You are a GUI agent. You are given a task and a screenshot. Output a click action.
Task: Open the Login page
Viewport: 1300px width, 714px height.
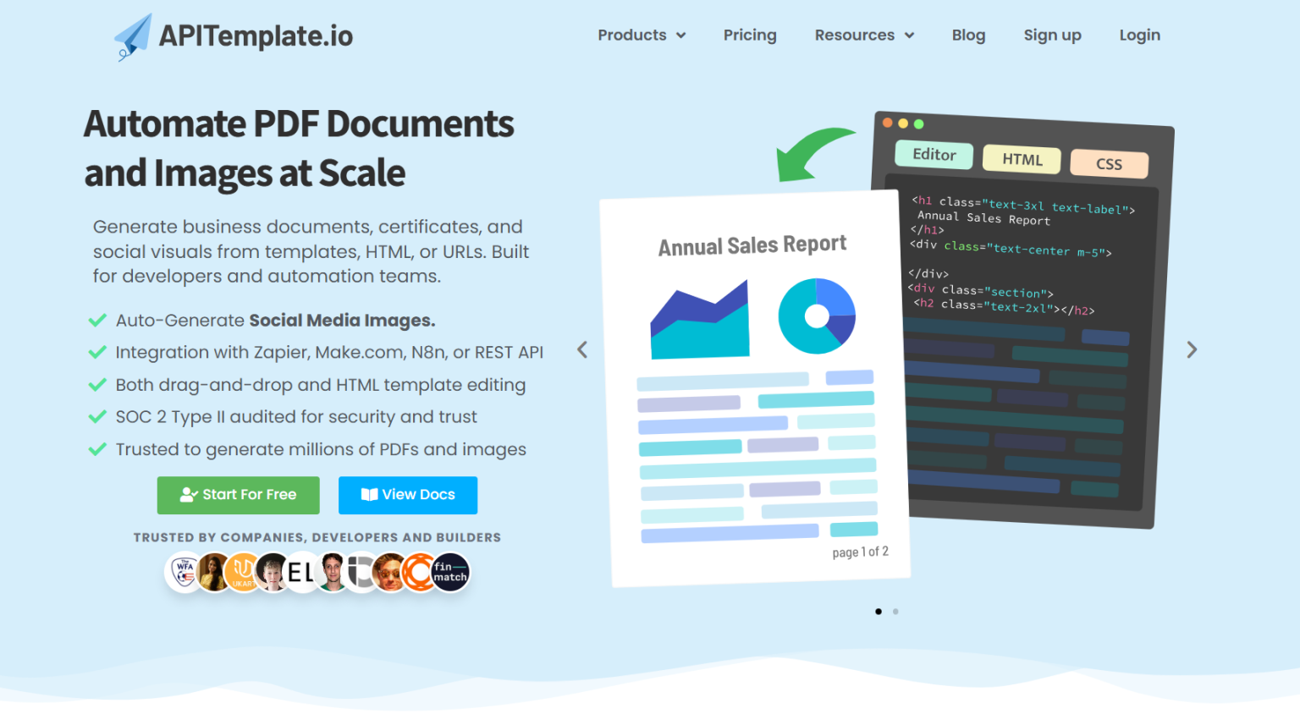click(x=1139, y=36)
